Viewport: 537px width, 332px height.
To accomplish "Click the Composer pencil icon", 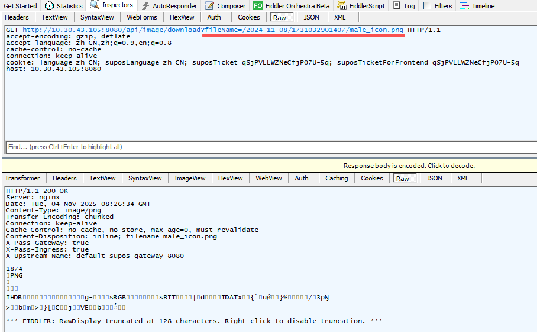I will pyautogui.click(x=210, y=6).
